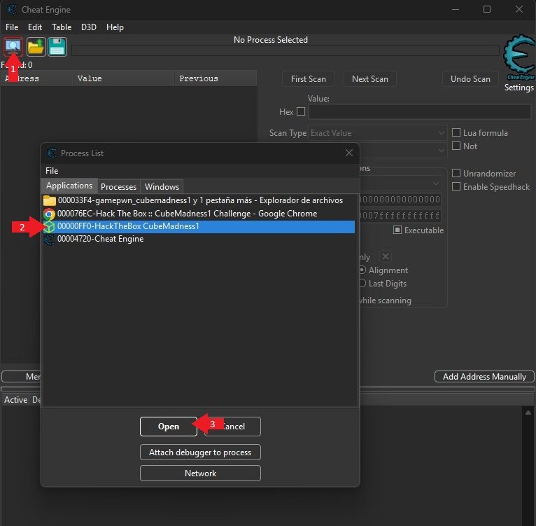Click the Open button
Screen dimensions: 536x526
pyautogui.click(x=168, y=427)
